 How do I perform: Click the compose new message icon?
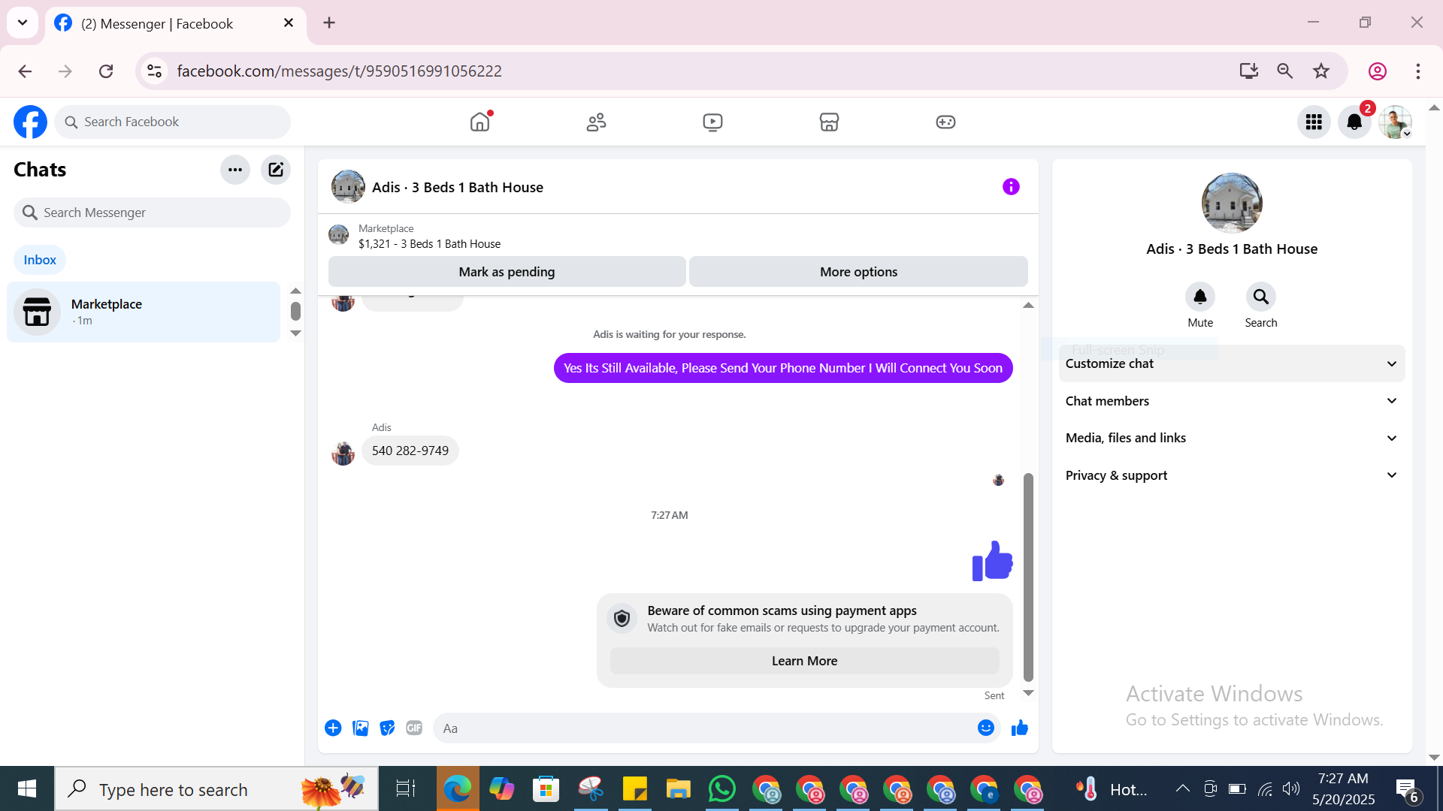[x=276, y=170]
